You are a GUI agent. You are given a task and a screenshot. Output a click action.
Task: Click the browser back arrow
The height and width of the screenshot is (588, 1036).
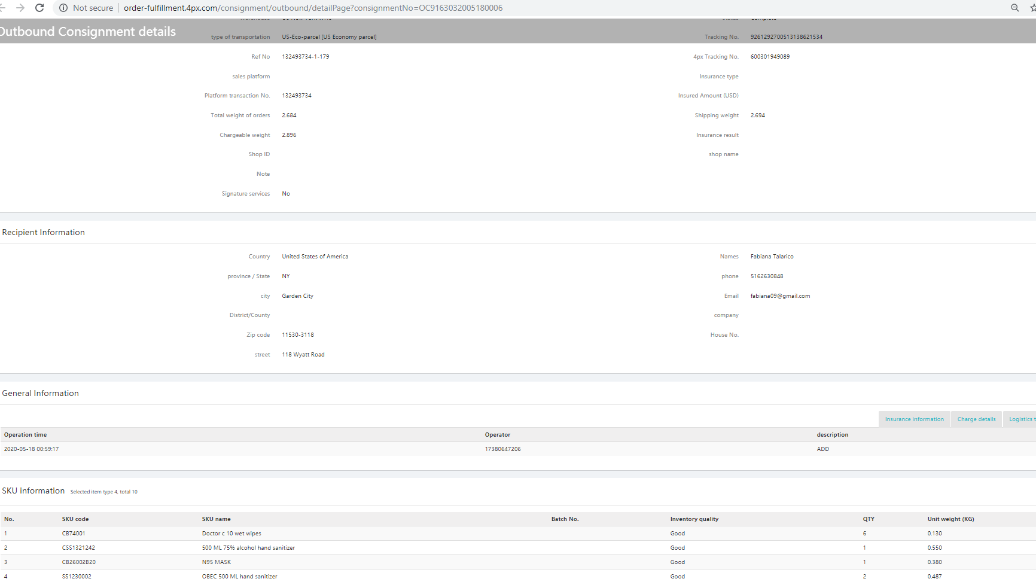pos(3,8)
